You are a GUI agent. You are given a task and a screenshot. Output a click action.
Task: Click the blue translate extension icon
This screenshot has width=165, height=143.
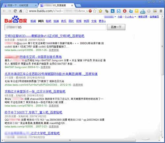(x=131, y=11)
